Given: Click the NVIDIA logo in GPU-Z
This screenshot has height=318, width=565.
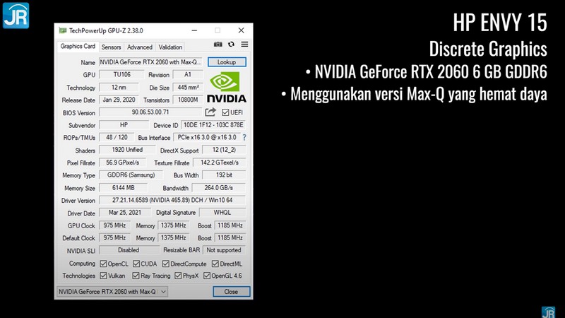Looking at the screenshot, I should (x=227, y=87).
